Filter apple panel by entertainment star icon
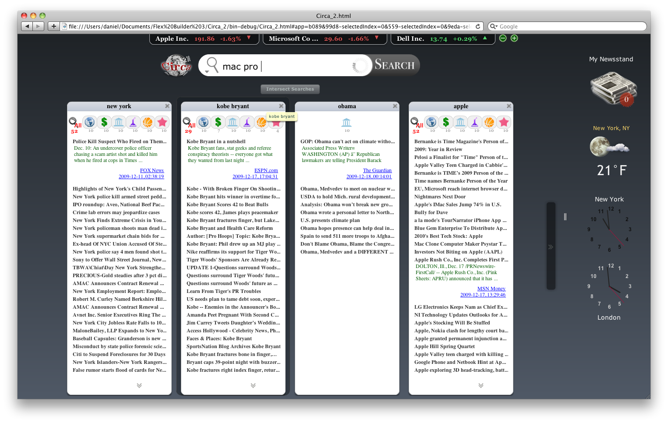Viewport: 668px width, 423px height. coord(504,122)
